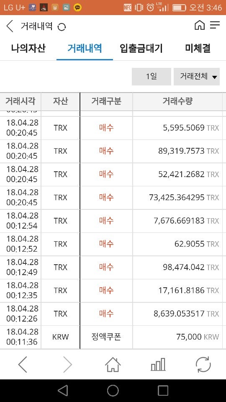Tap Android back triangle navigation button
This screenshot has width=226, height=402.
pos(63,391)
